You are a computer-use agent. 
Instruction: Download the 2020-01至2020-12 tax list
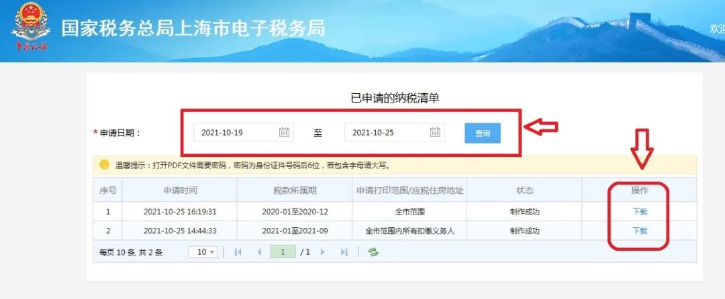click(640, 212)
